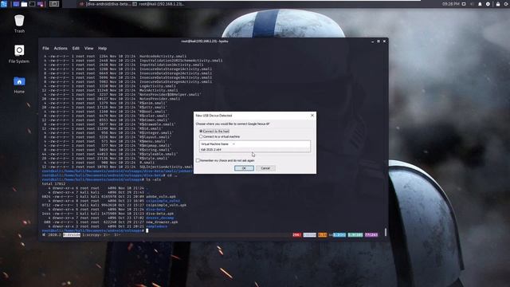
Task: Close the New USB Device Detected dialog
Action: [312, 115]
